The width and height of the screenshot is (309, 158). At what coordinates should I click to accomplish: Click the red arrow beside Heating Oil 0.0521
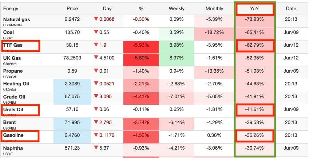tap(96, 84)
